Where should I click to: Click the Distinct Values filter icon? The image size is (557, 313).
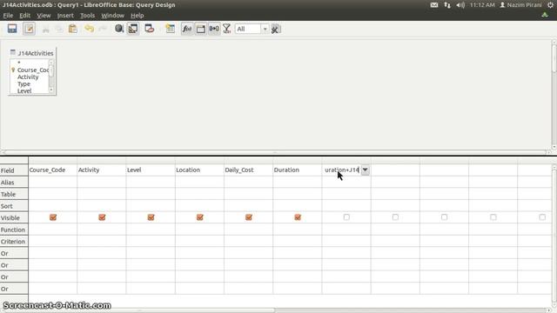[x=226, y=29]
